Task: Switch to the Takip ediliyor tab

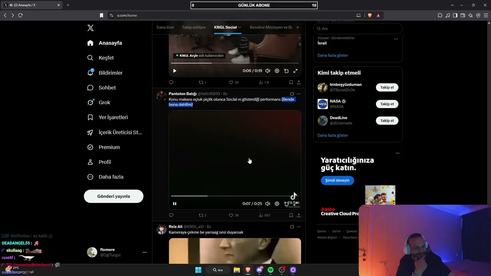Action: pyautogui.click(x=194, y=27)
